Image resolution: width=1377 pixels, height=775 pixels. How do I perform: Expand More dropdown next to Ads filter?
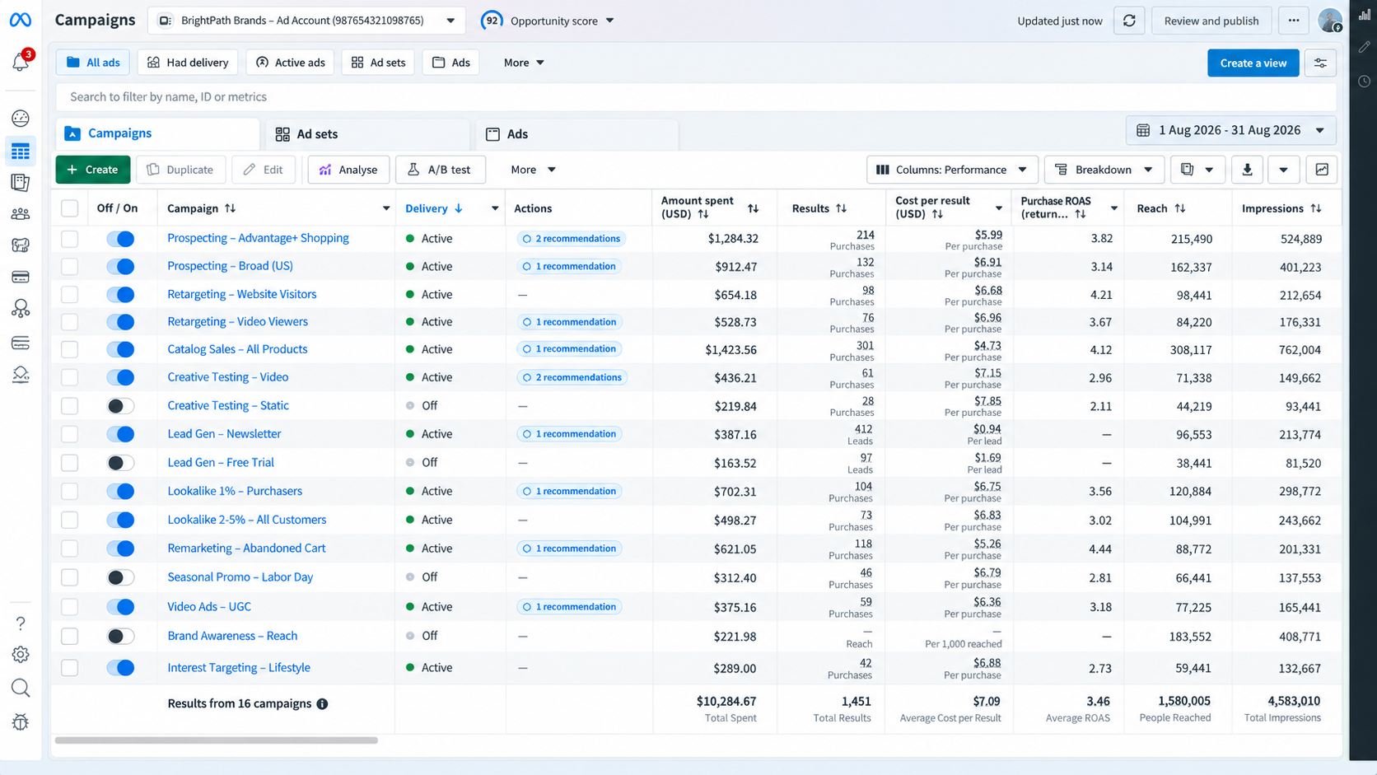[x=524, y=63]
